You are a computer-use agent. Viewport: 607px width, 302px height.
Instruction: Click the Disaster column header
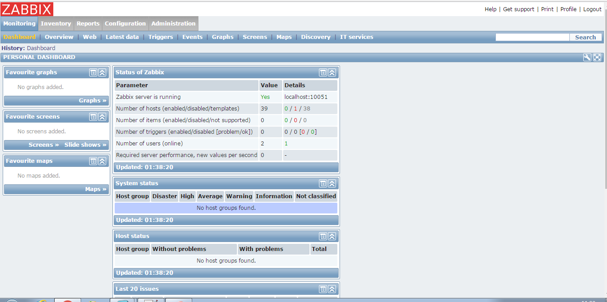pos(164,196)
